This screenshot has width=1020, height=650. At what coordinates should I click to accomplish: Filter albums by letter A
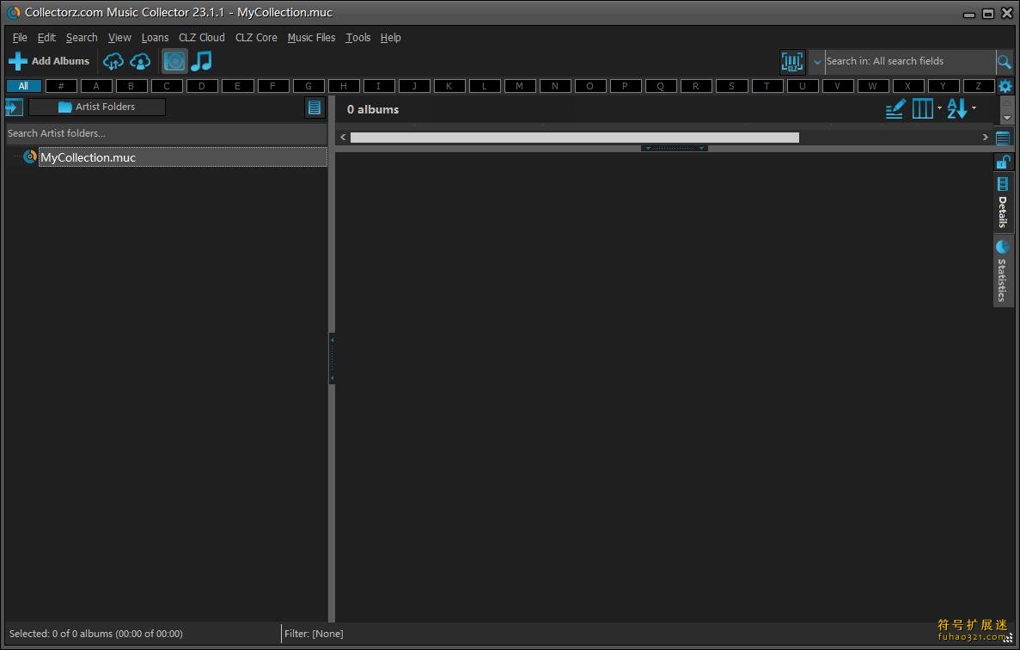96,86
